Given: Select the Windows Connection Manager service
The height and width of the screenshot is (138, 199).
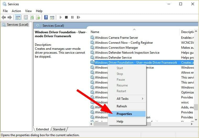Looking at the screenshot, I should [116, 47].
